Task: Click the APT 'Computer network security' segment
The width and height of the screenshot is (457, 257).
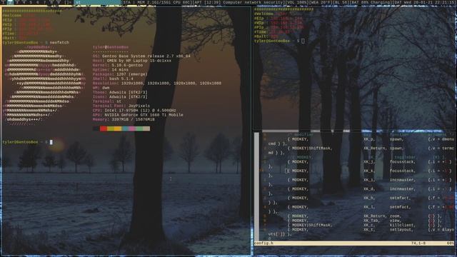Action: pos(238,2)
